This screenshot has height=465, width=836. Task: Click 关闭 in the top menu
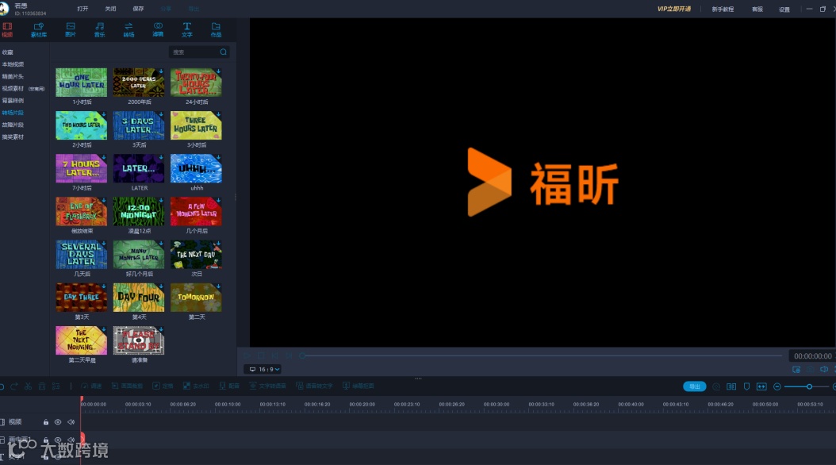click(x=110, y=9)
